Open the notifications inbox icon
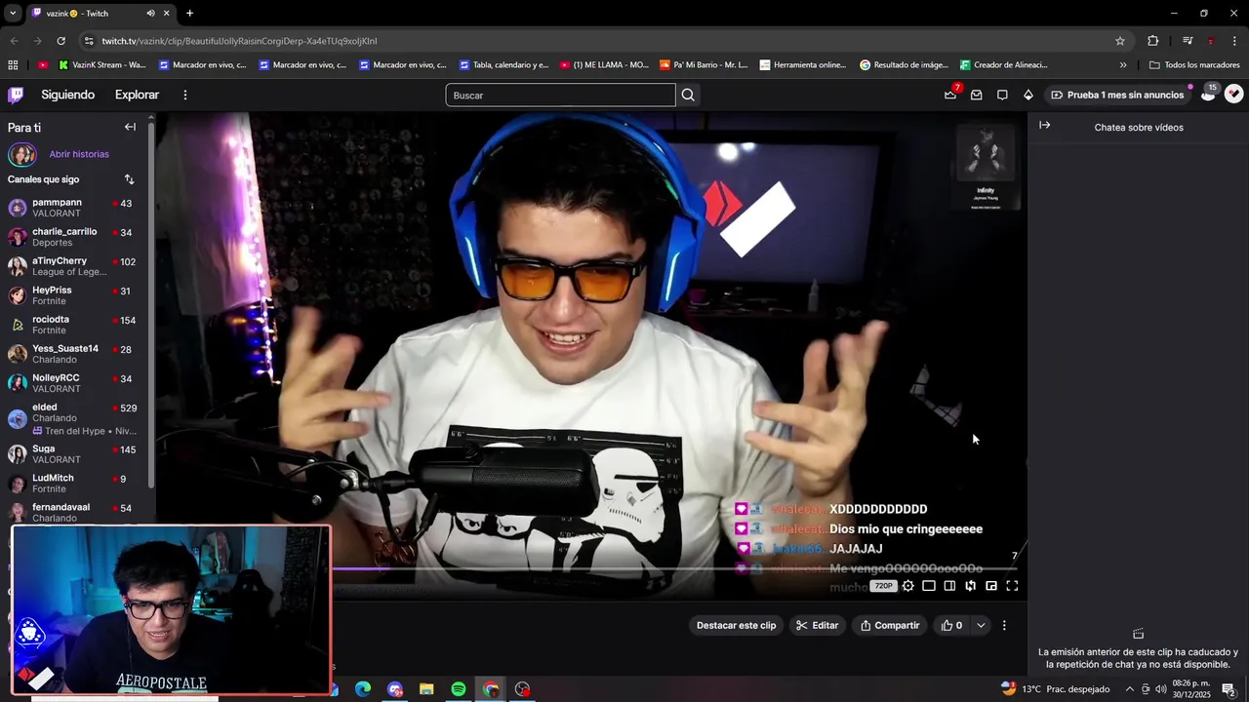The image size is (1249, 702). (x=976, y=95)
